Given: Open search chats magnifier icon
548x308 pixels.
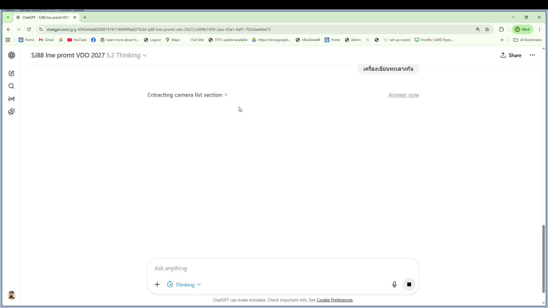Looking at the screenshot, I should (11, 86).
